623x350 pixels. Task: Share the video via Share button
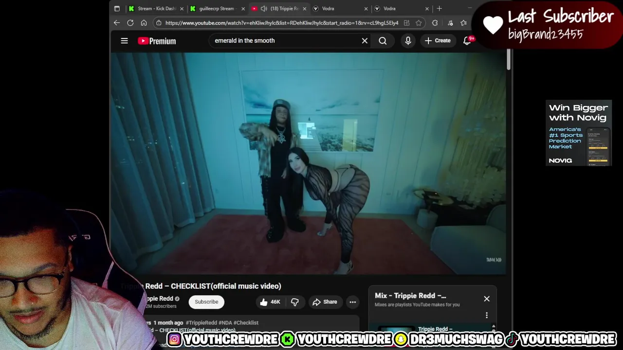pyautogui.click(x=325, y=302)
